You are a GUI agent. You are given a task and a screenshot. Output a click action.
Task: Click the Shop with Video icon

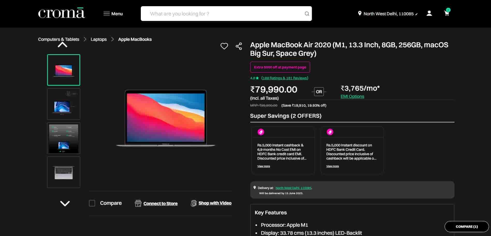coord(194,203)
